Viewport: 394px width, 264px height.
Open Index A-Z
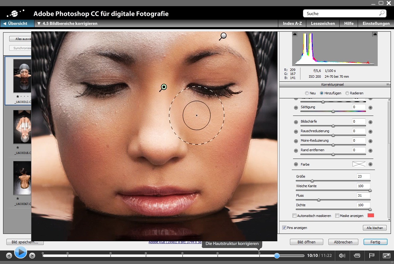point(292,23)
